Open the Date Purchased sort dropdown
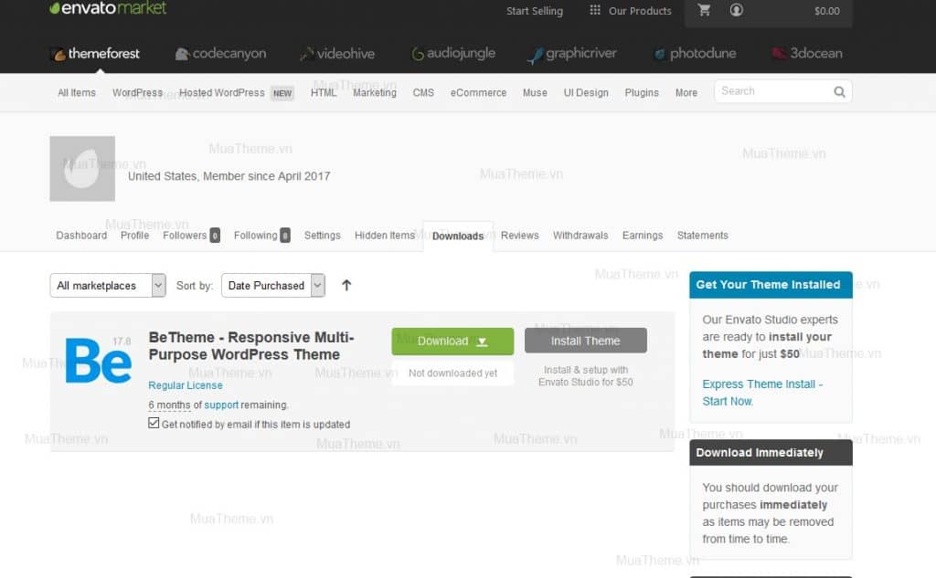The height and width of the screenshot is (578, 936). (x=276, y=286)
